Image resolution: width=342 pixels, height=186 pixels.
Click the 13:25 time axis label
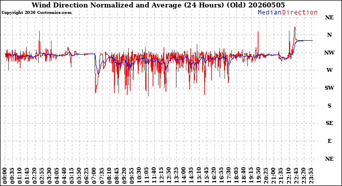coord(176,176)
